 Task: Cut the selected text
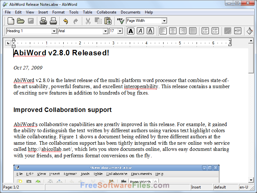click(88, 21)
